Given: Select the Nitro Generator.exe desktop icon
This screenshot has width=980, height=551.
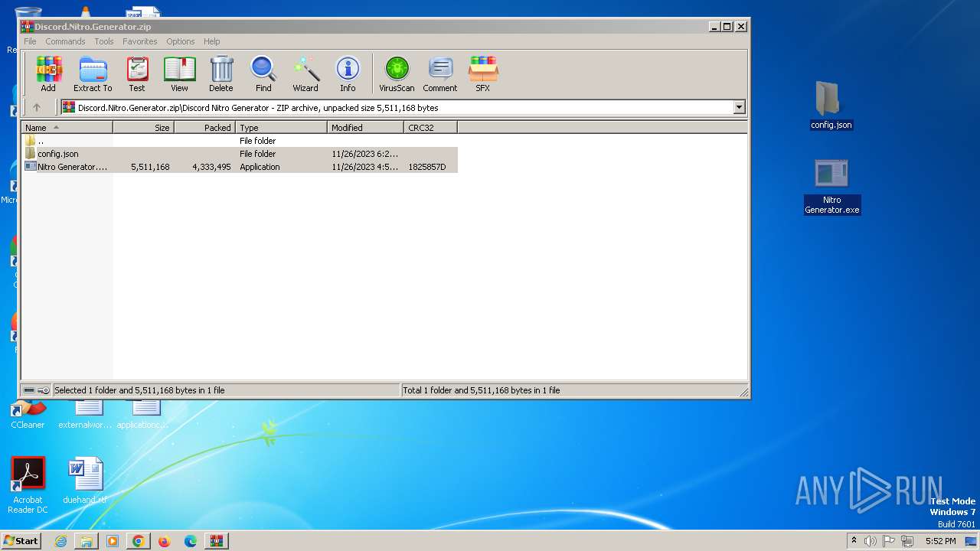Looking at the screenshot, I should 831,187.
